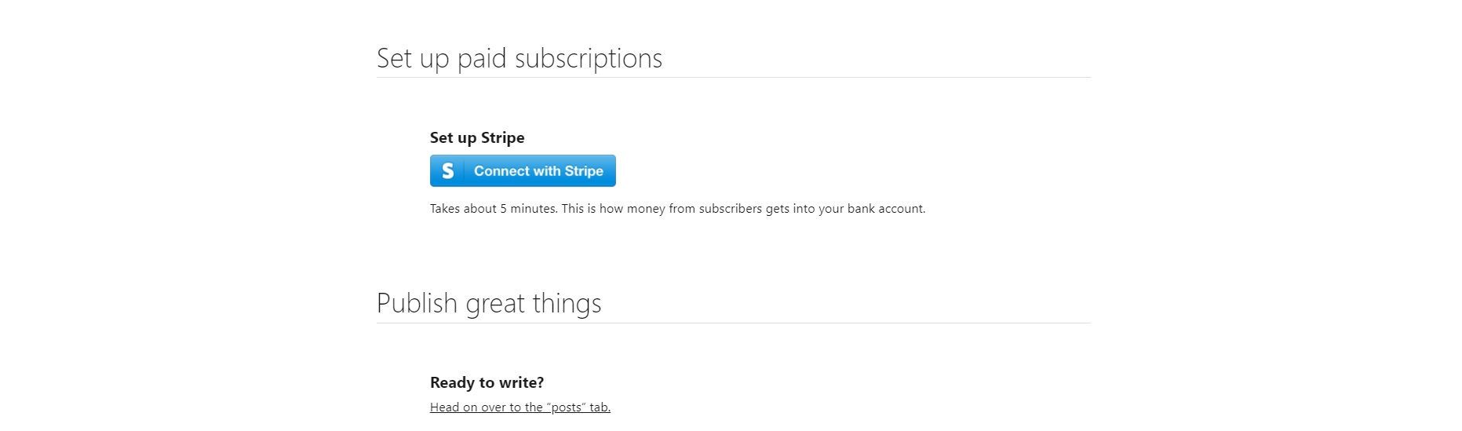Click the word Stripe in the Set up Stripe heading
Image resolution: width=1462 pixels, height=431 pixels.
point(503,137)
